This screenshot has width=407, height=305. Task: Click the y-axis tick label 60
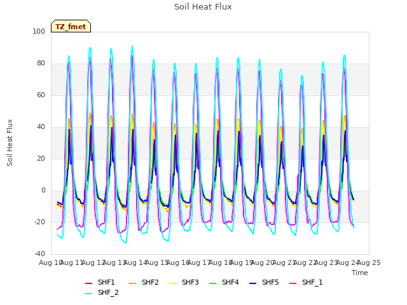tap(41, 95)
